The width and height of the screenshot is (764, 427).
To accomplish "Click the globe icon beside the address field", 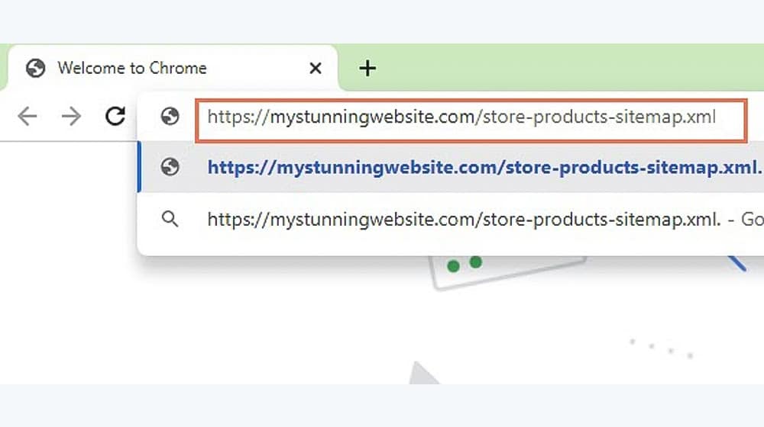I will click(170, 116).
